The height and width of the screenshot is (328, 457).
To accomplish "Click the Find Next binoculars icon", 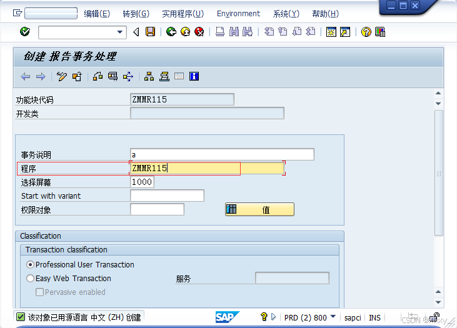I will pos(248,31).
